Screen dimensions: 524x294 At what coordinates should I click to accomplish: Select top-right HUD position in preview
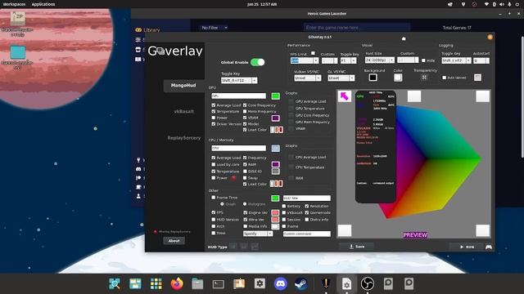pos(482,96)
